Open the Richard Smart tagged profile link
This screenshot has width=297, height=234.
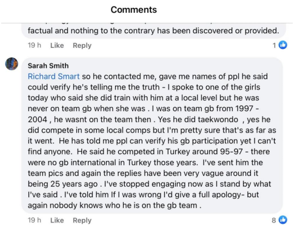53,76
